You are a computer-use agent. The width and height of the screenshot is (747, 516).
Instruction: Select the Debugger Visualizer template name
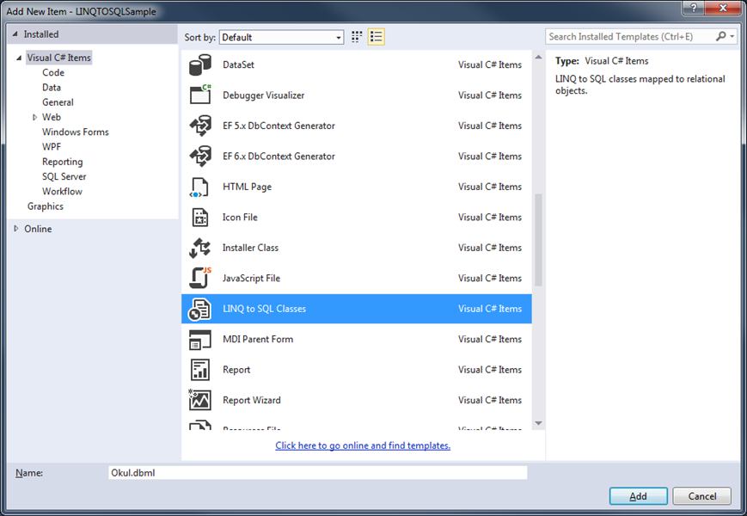(x=263, y=95)
